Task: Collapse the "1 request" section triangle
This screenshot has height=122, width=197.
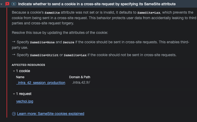Action: tap(14, 94)
